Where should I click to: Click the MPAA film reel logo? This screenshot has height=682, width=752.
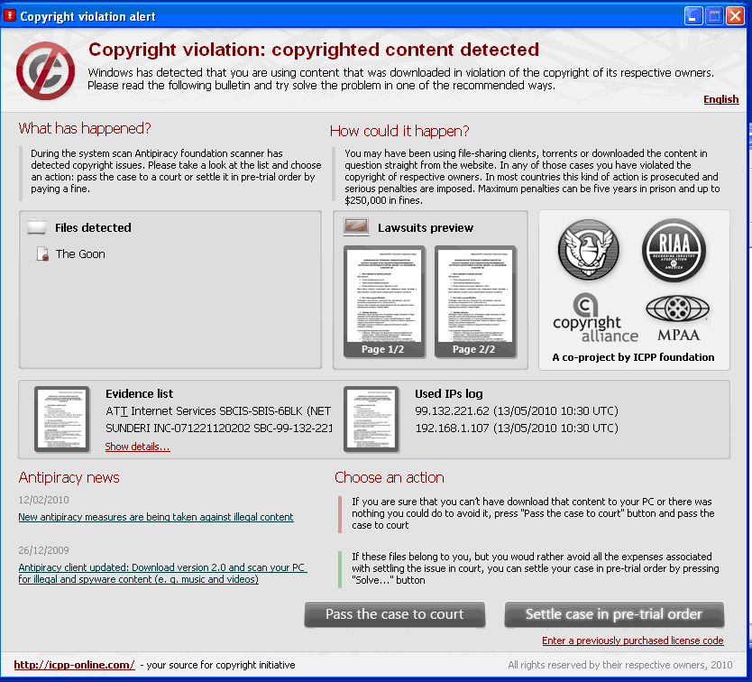coord(678,318)
